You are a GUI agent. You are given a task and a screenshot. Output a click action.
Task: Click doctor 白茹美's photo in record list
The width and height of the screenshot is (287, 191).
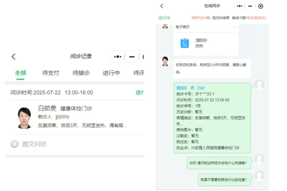click(24, 118)
